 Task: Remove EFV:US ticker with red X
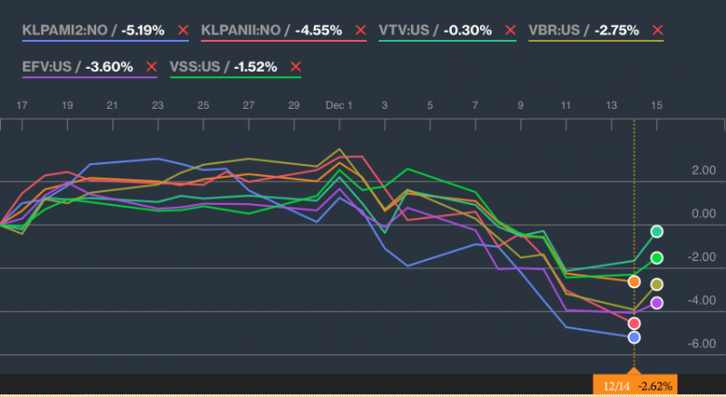[152, 67]
